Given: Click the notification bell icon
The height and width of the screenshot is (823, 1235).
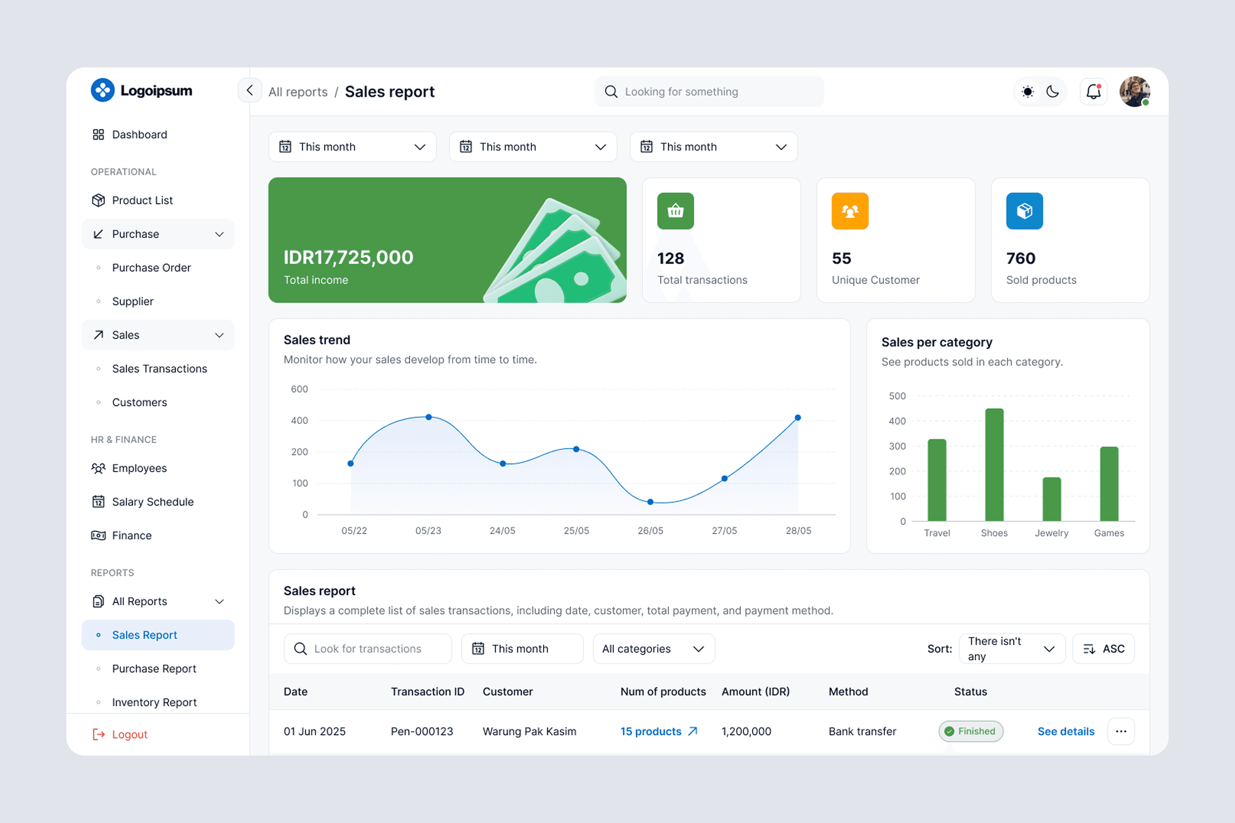Looking at the screenshot, I should point(1093,92).
